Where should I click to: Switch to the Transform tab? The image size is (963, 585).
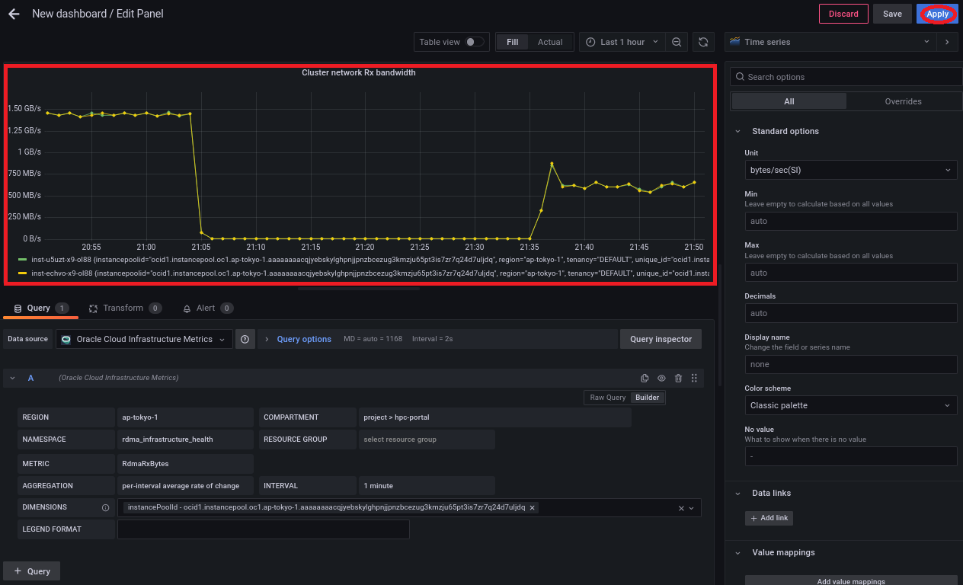(x=123, y=308)
